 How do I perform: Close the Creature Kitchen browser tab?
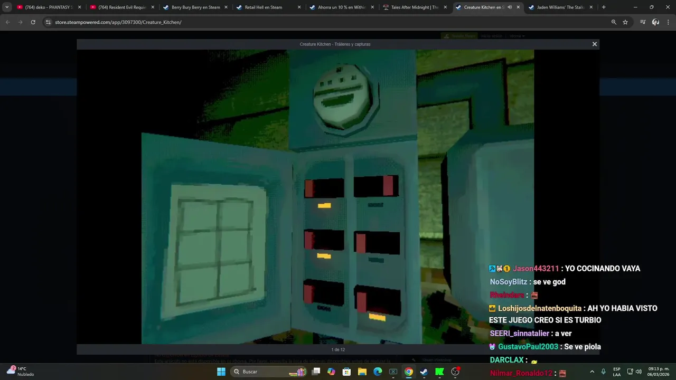tap(518, 7)
